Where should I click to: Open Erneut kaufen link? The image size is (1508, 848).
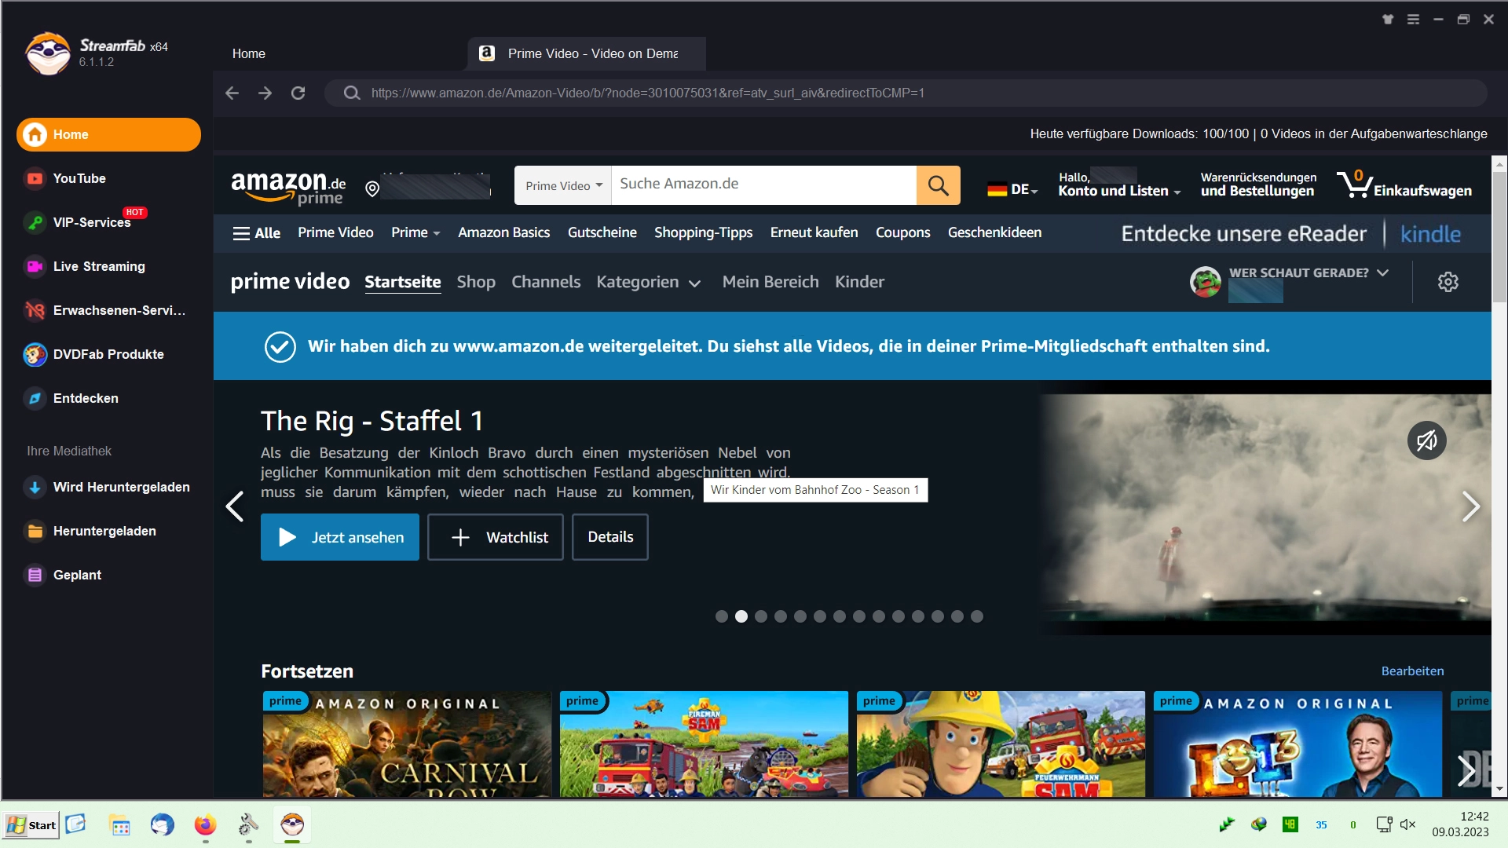(x=814, y=232)
